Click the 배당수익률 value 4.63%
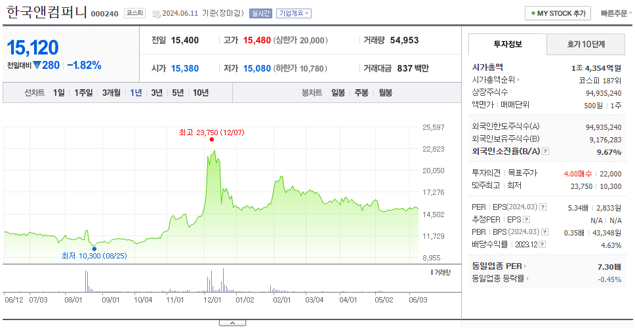This screenshot has width=635, height=328. click(611, 245)
